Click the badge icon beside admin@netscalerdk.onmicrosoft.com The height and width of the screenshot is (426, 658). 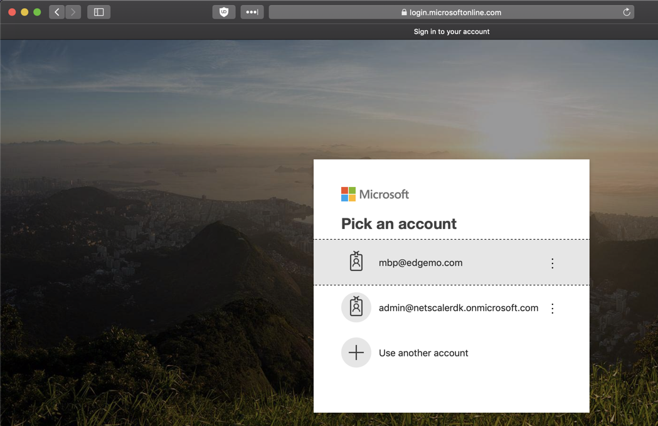pos(356,307)
